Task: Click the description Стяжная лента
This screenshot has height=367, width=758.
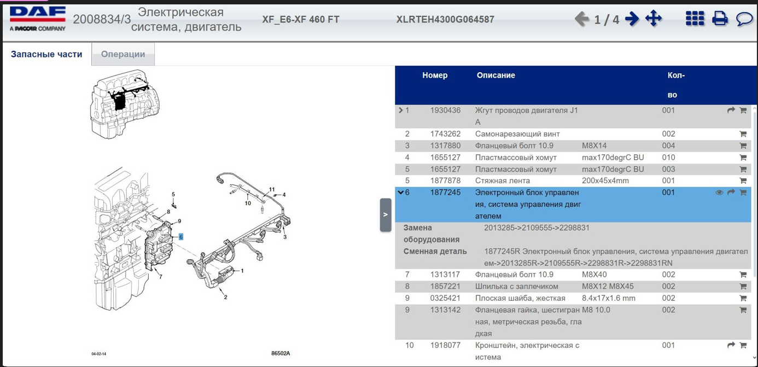Action: pos(503,181)
